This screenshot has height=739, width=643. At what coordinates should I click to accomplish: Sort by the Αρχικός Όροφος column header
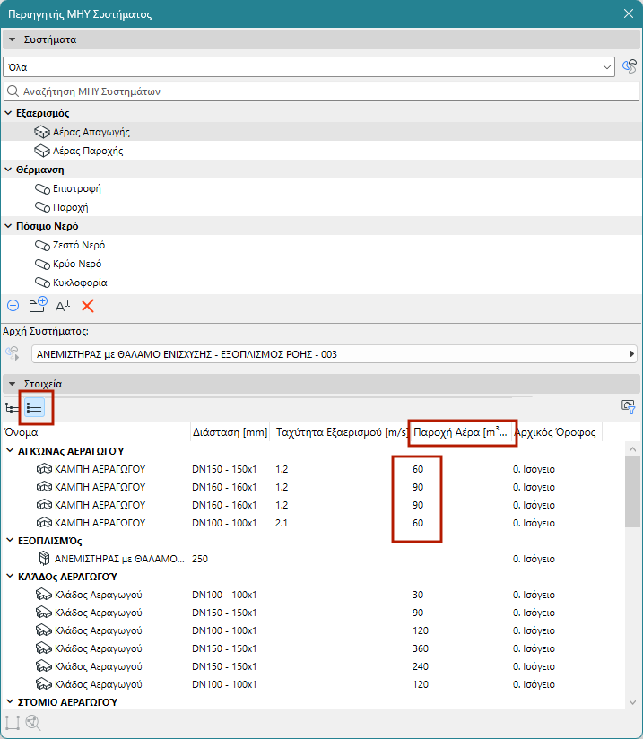tap(557, 432)
